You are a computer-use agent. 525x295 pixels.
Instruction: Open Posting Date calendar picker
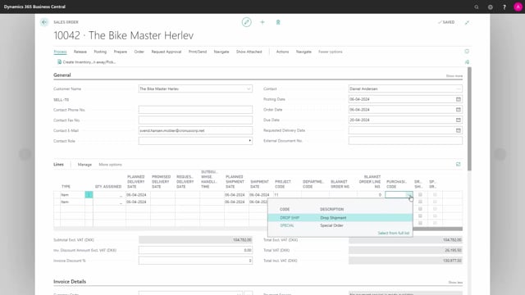coord(459,99)
